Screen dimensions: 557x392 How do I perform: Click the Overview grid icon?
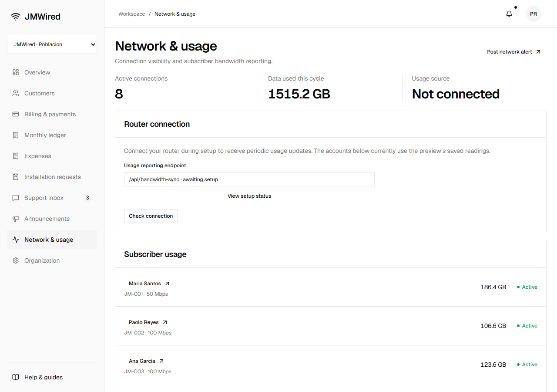[x=16, y=72]
